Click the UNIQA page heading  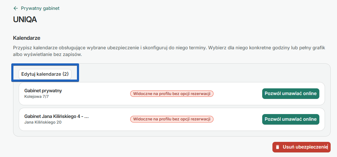coord(25,20)
